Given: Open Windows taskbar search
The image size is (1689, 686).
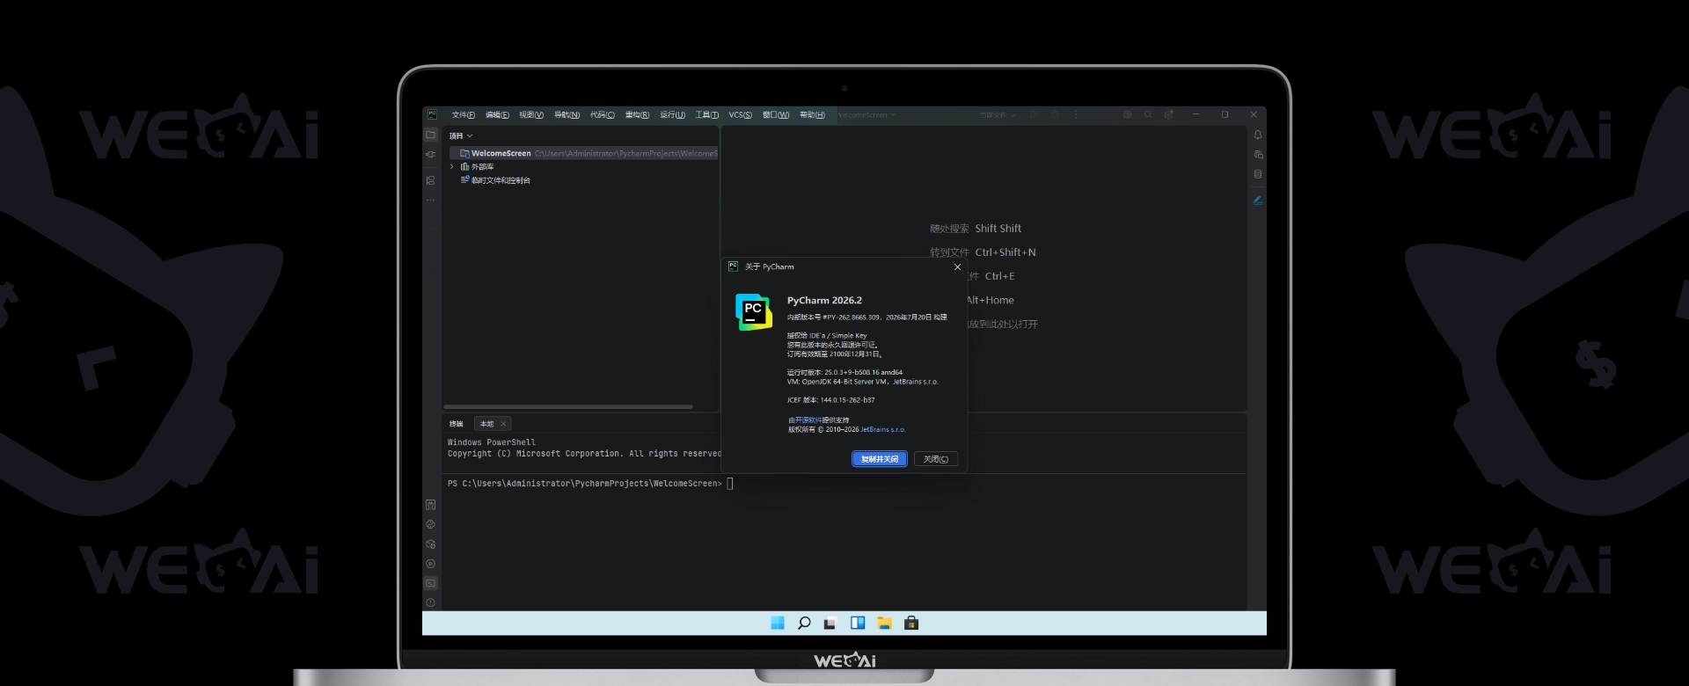Looking at the screenshot, I should pos(804,623).
